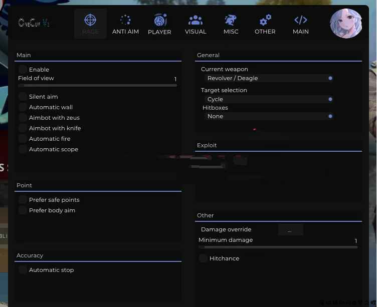
Task: Click the Field of view value 1
Action: 175,79
